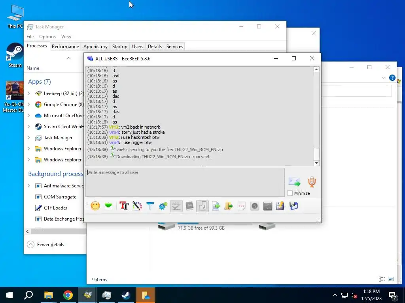Switch Explorer to the details view icon
Screen dimensions: 405x303
point(382,279)
